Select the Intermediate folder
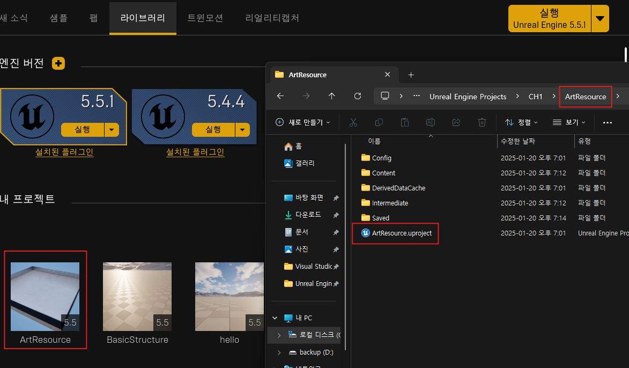 (x=384, y=203)
